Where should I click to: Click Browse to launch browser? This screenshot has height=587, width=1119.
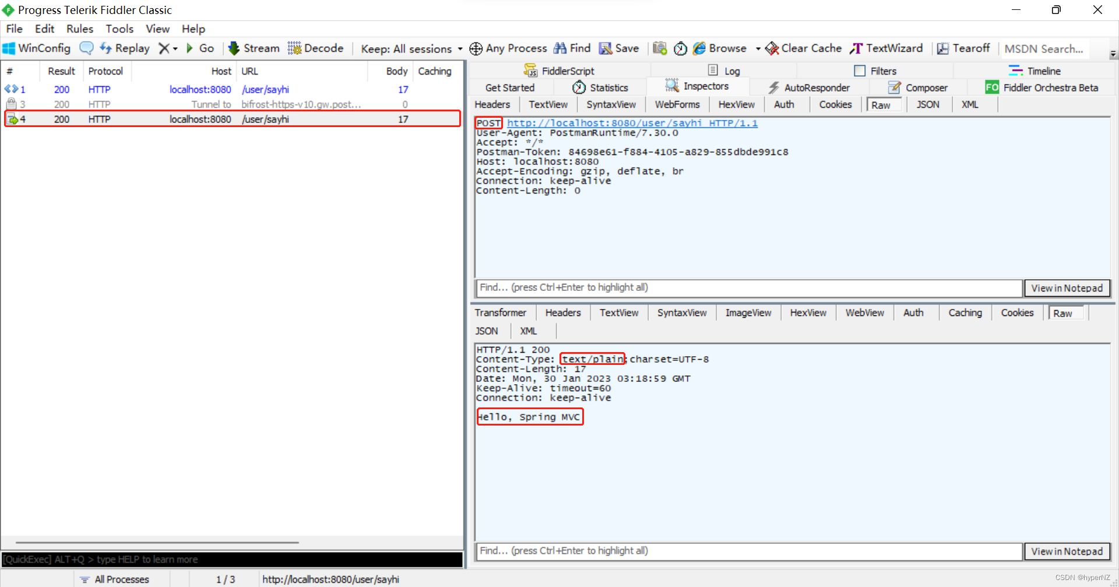(x=720, y=48)
